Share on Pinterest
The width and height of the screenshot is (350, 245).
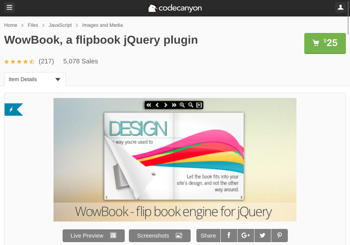(280, 236)
